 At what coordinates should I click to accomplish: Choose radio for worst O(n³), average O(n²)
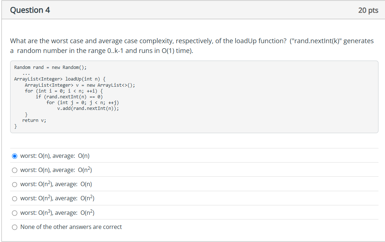coord(15,213)
